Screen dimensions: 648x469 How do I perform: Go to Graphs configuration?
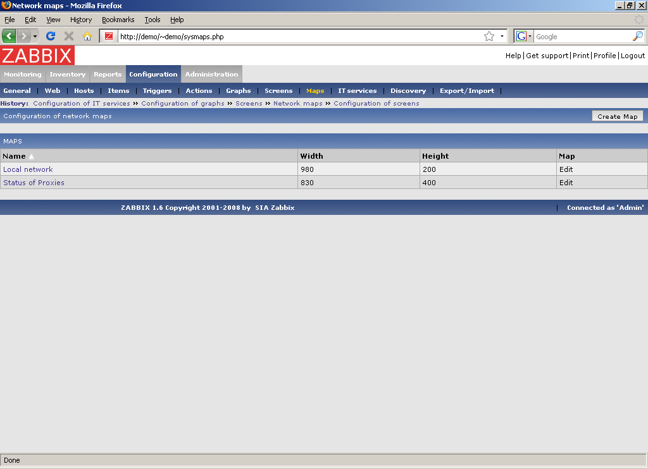[x=239, y=91]
